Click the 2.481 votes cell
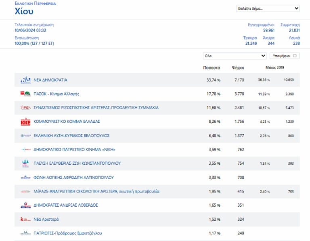The width and height of the screenshot is (310, 241). click(239, 107)
